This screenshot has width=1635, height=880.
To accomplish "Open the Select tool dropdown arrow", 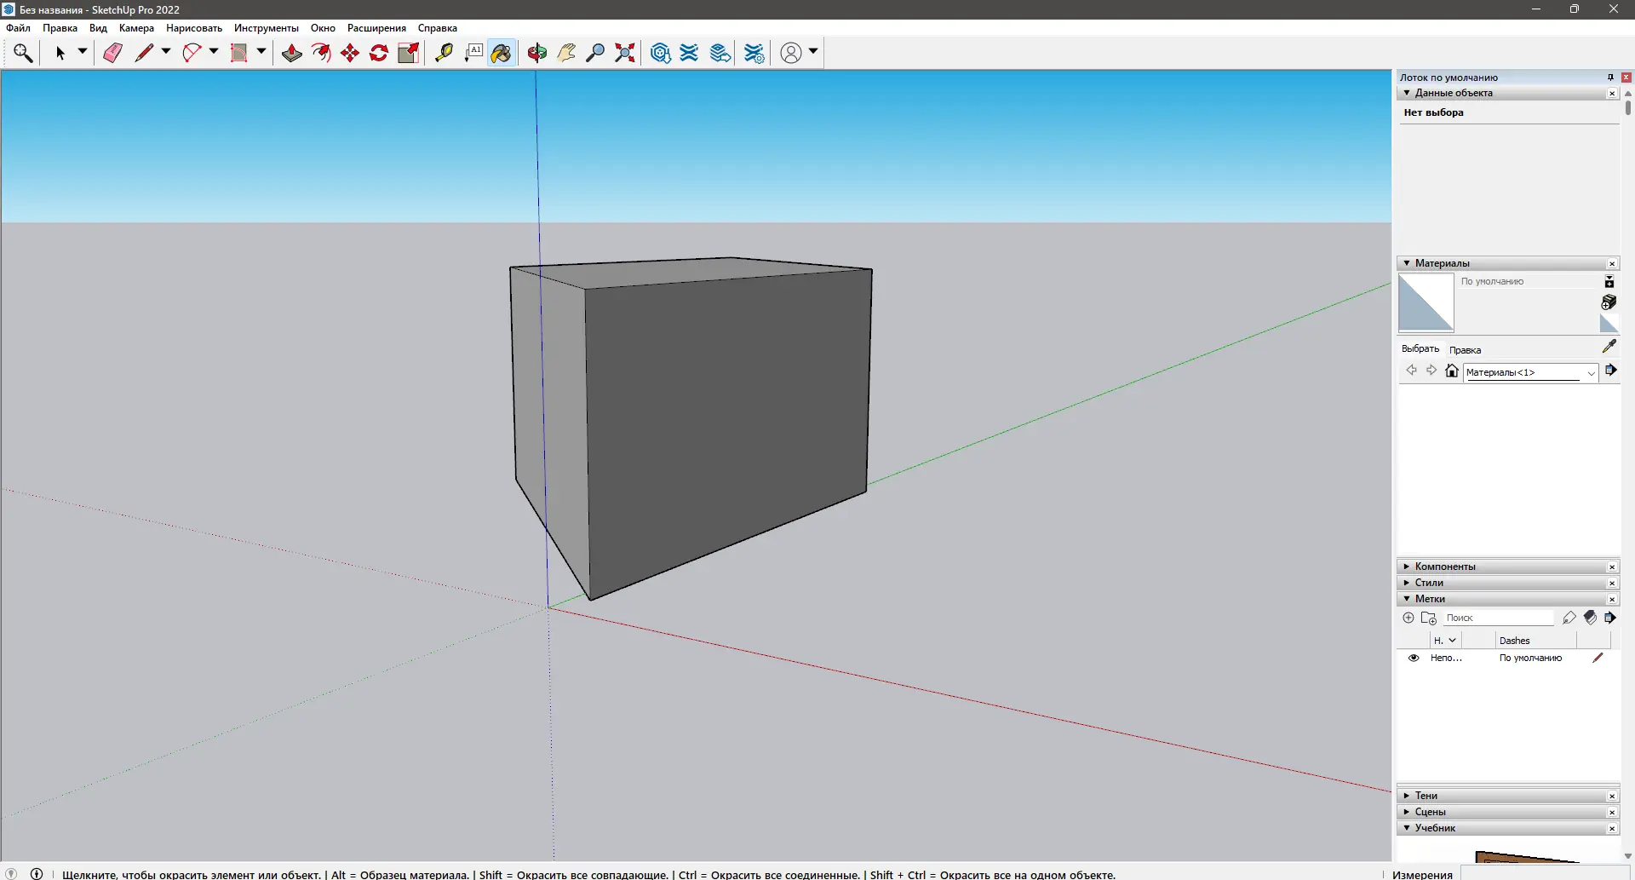I will pos(83,52).
